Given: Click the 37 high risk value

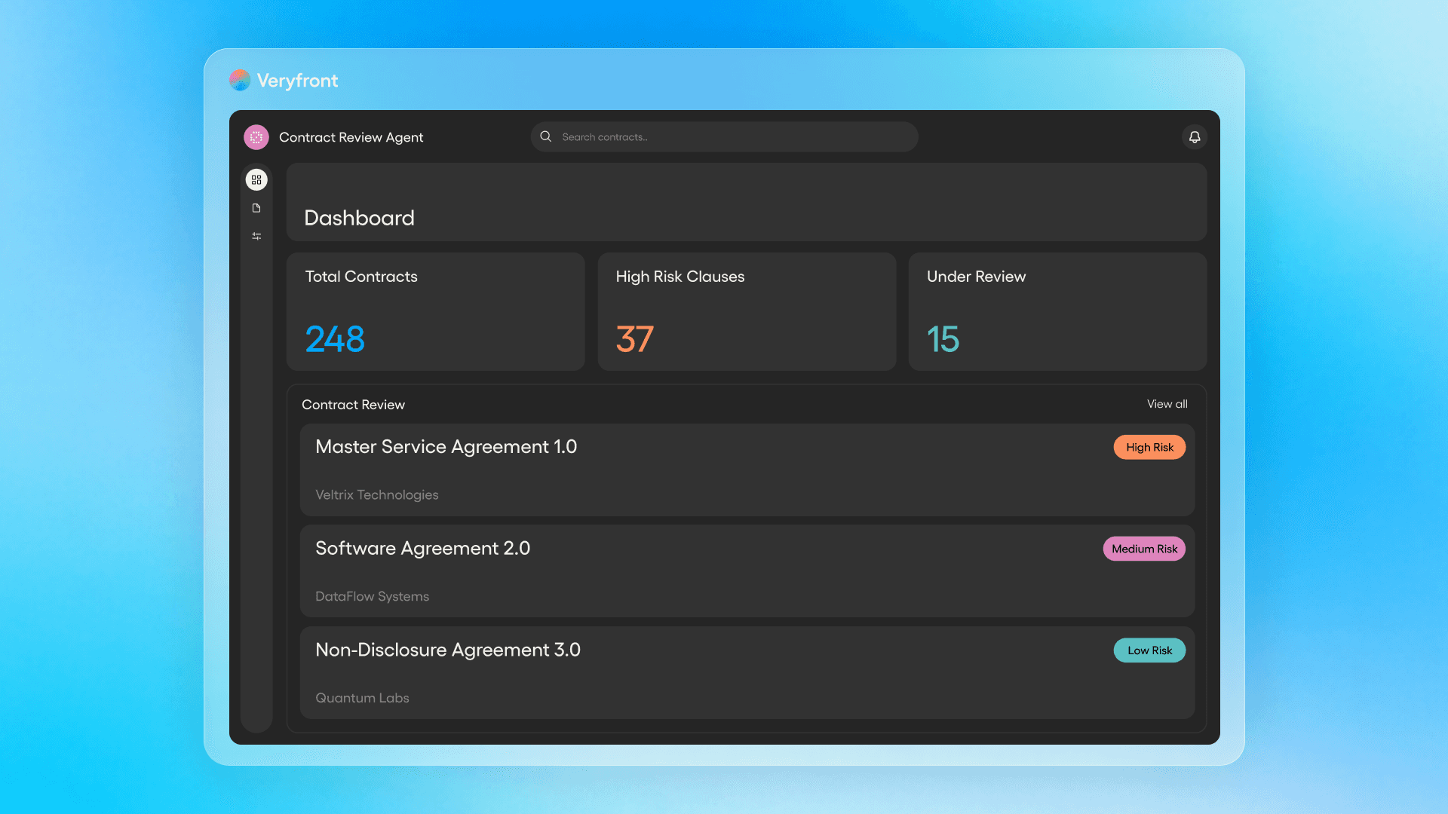Looking at the screenshot, I should point(635,339).
